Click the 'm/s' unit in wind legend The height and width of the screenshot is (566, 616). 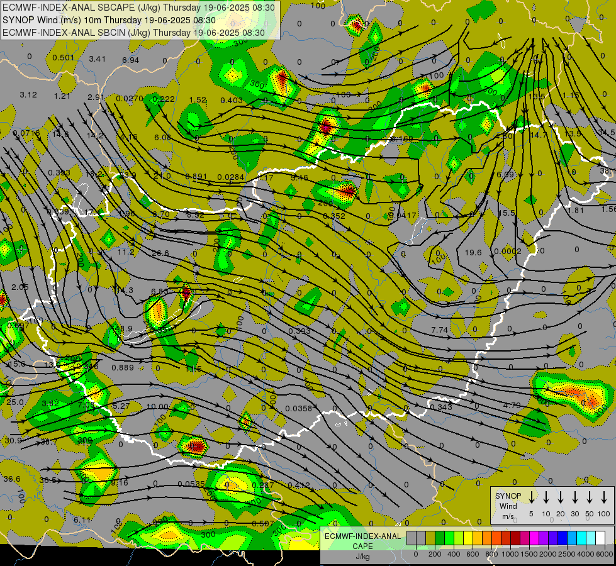(x=508, y=516)
